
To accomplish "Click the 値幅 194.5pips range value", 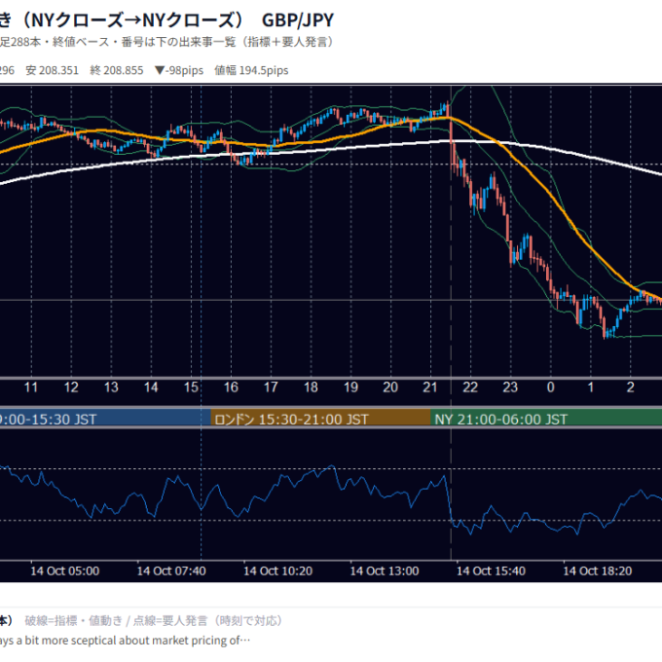I will point(251,70).
